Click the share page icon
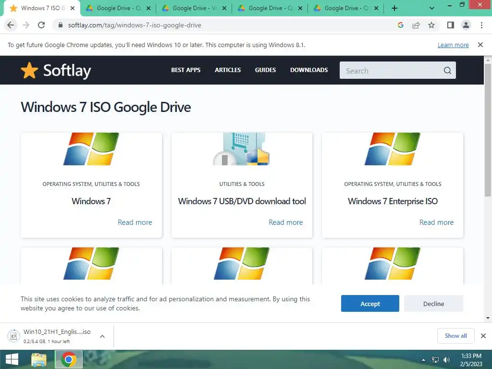 [416, 25]
